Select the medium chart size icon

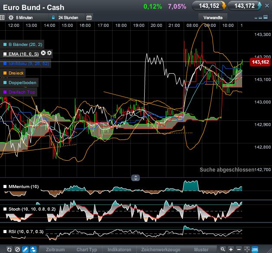[x=260, y=18]
